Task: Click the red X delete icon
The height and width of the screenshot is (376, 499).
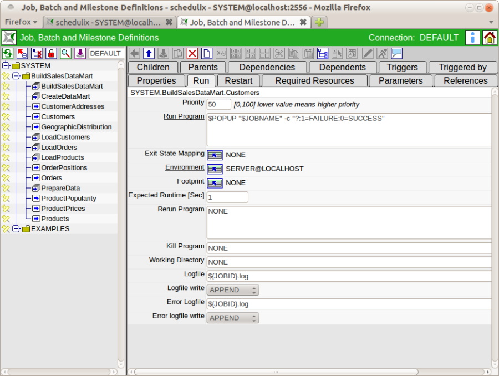Action: click(192, 53)
